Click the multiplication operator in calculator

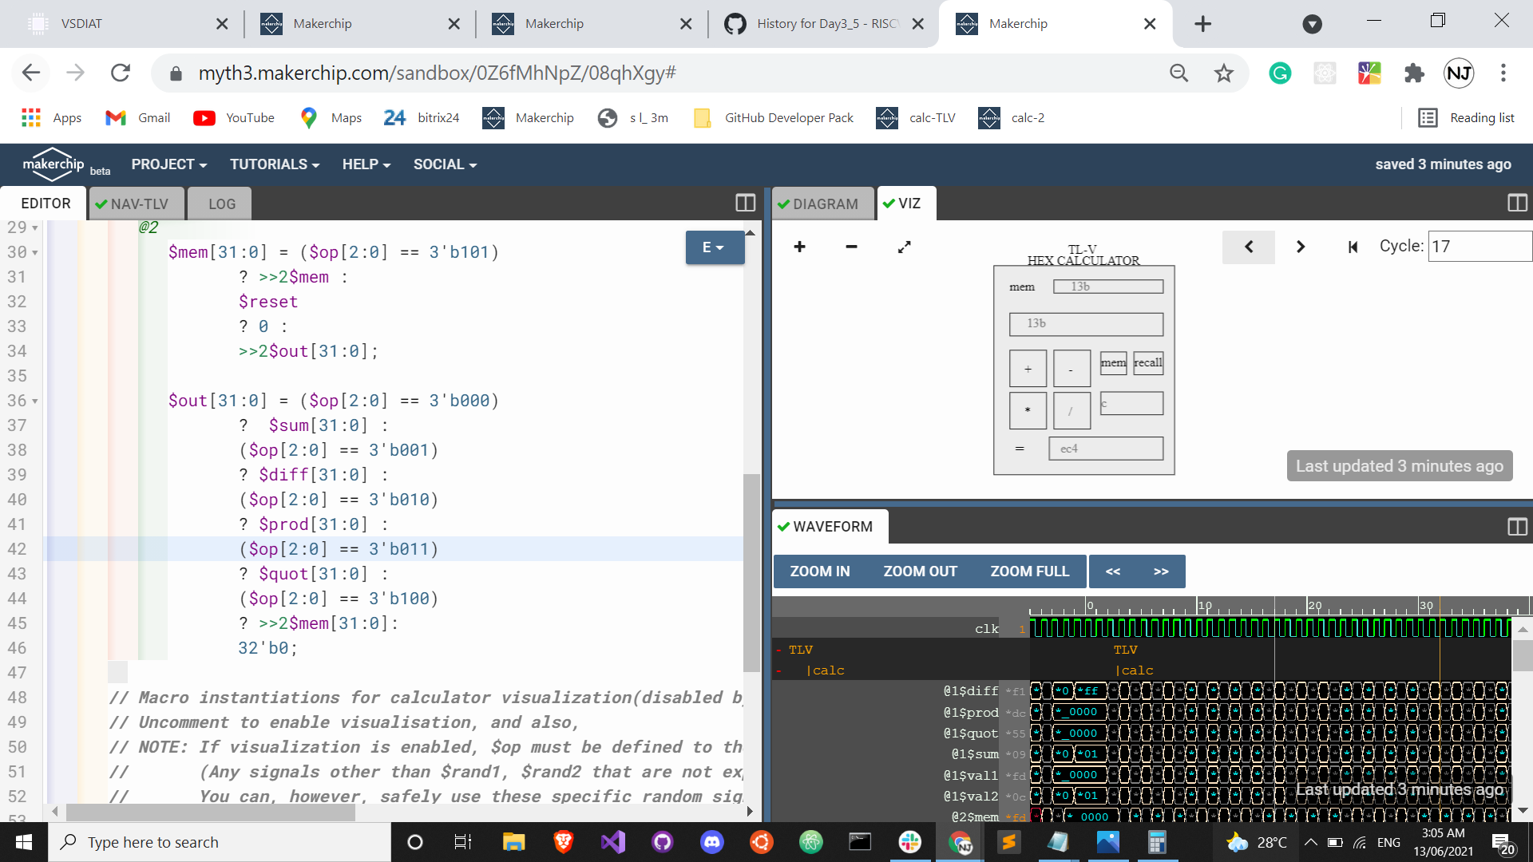(x=1028, y=409)
